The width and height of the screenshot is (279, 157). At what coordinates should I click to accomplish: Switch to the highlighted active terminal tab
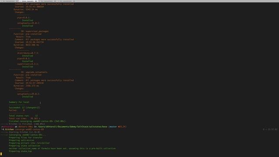click(29, 1)
